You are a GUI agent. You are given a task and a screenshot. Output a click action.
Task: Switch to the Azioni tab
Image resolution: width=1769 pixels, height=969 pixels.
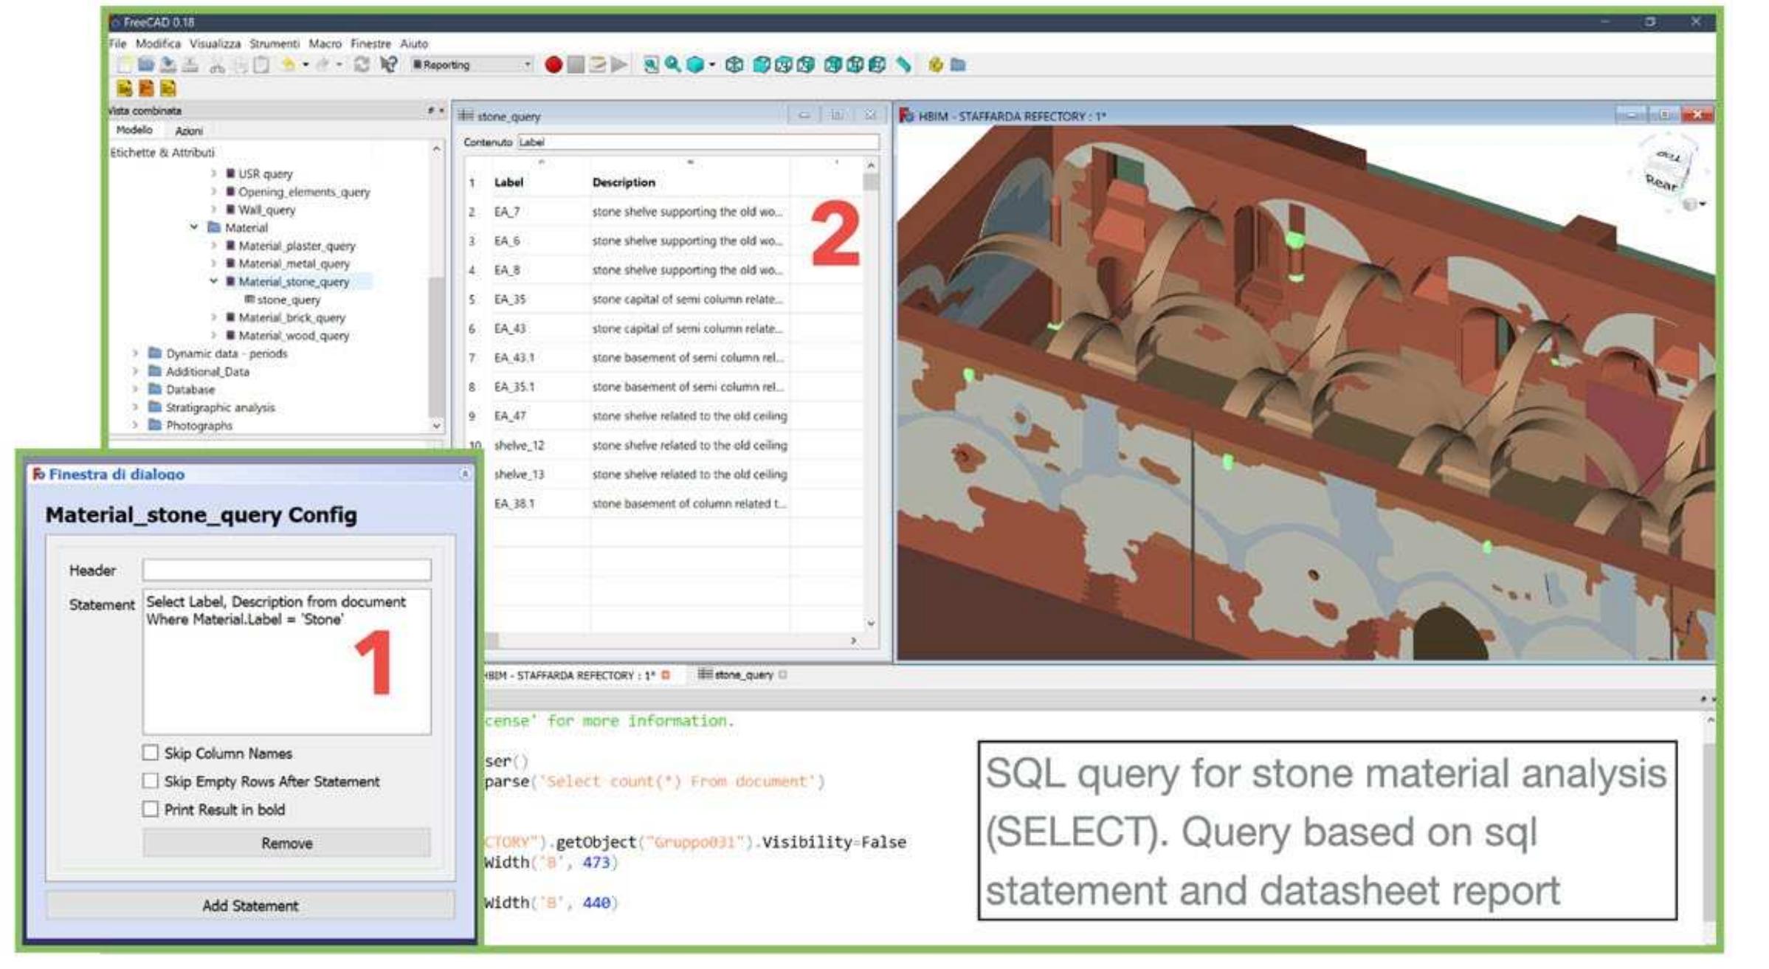(x=189, y=131)
